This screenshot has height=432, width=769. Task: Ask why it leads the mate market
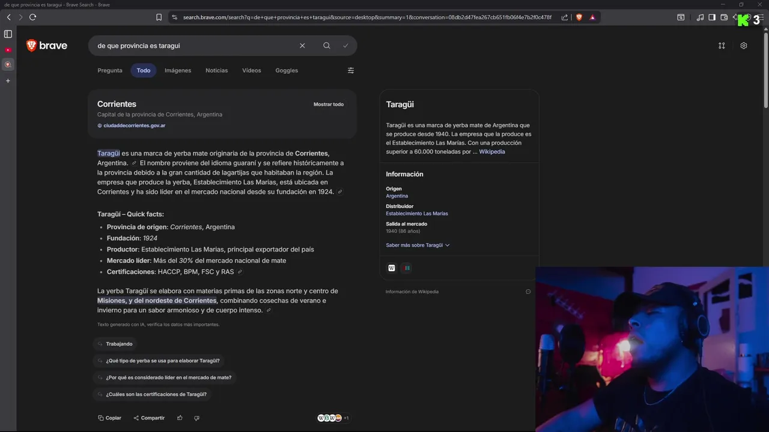coord(164,377)
